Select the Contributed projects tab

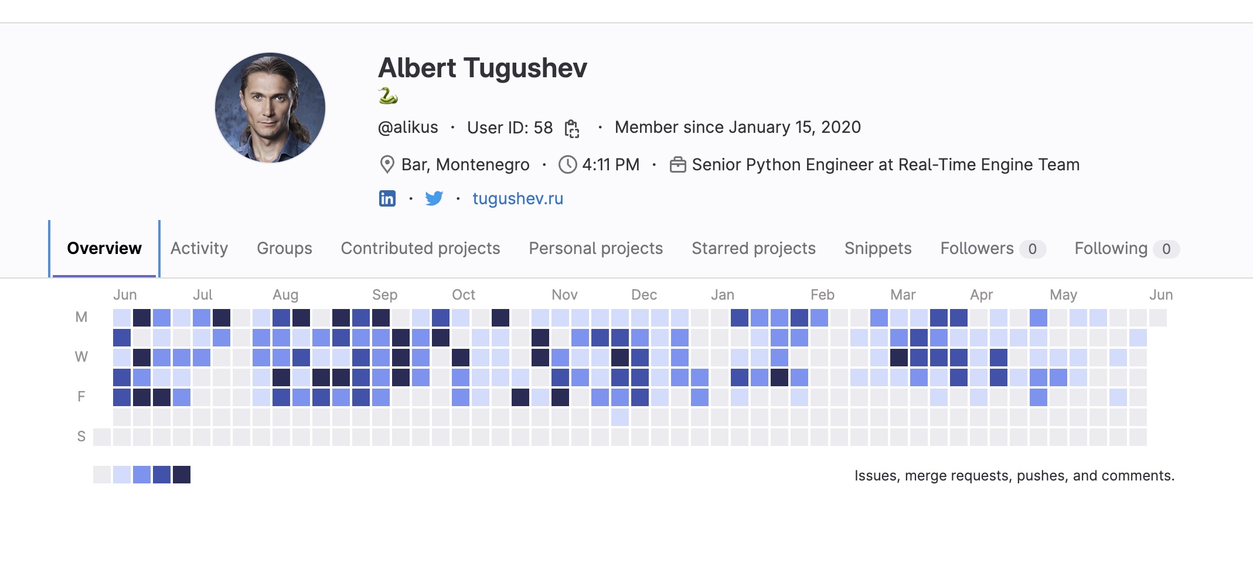(420, 248)
